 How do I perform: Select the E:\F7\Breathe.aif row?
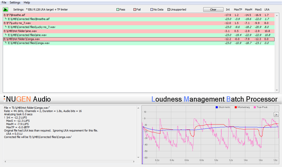pyautogui.click(x=139, y=15)
